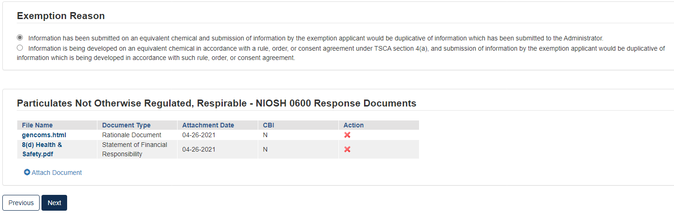Remove the 8(d) Health & Safety.pdf document
Image resolution: width=674 pixels, height=213 pixels.
click(347, 149)
